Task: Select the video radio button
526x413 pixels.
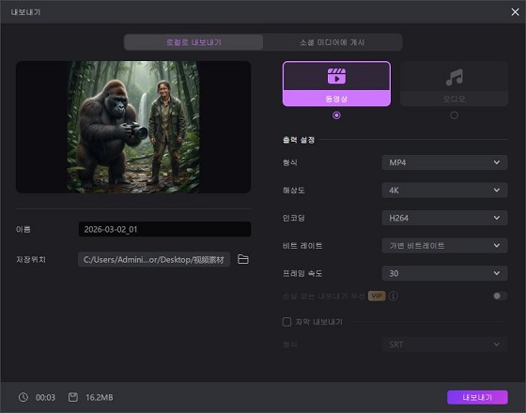Action: click(336, 115)
